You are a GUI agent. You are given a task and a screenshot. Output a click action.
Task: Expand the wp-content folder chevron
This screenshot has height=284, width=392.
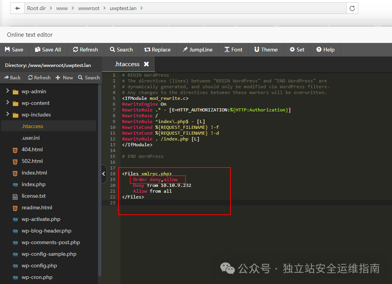click(x=7, y=103)
